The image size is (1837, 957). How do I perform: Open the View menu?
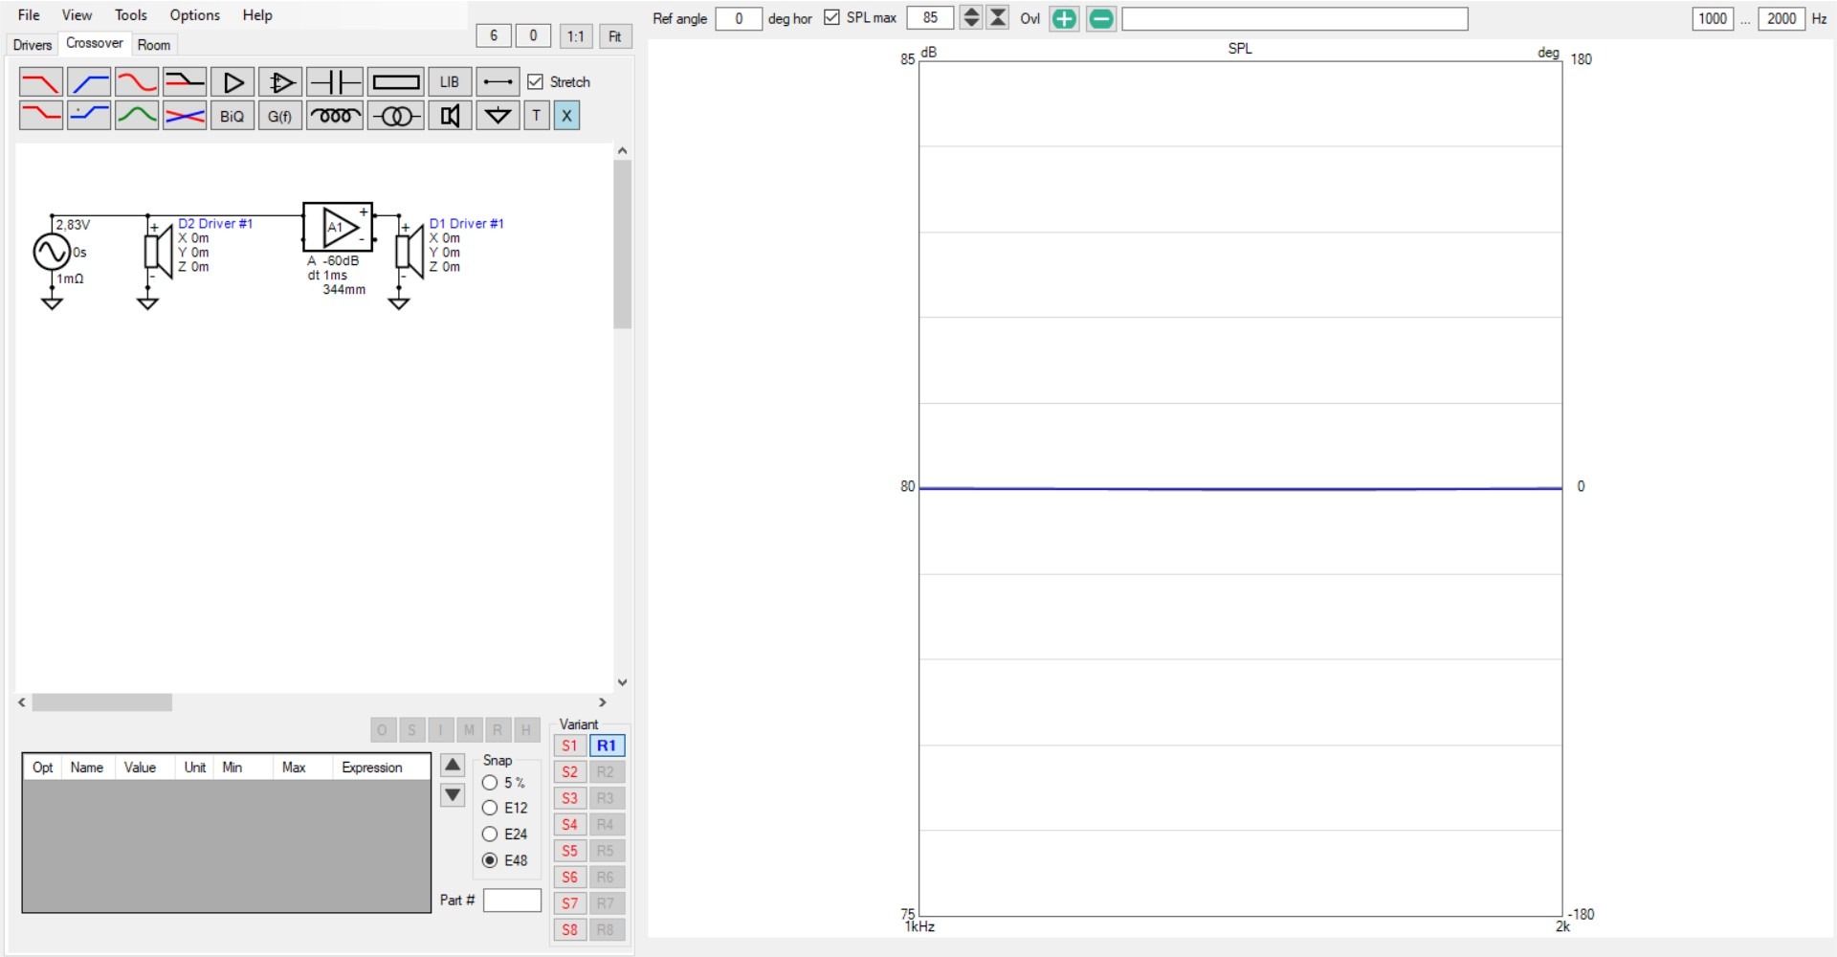(x=77, y=15)
